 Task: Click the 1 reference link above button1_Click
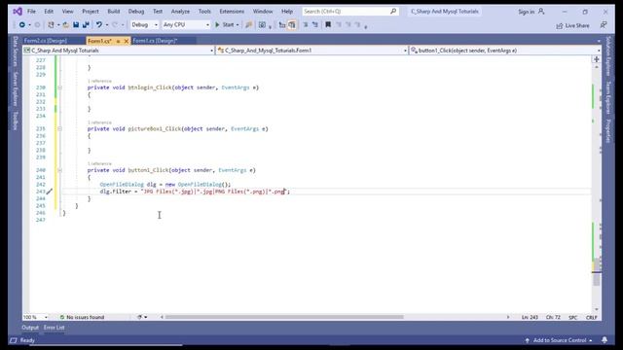click(x=99, y=163)
